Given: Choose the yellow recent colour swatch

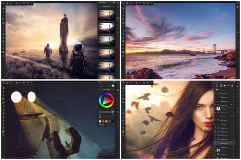Looking at the screenshot, I should (106, 122).
